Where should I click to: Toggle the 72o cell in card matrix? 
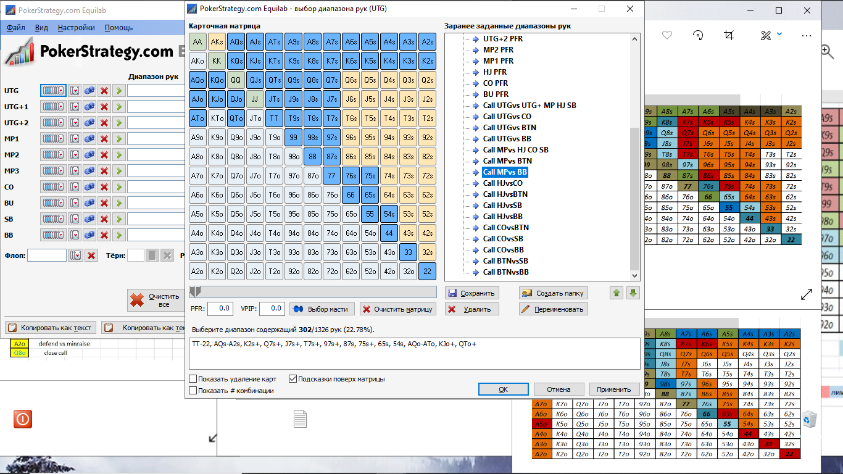pyautogui.click(x=332, y=271)
